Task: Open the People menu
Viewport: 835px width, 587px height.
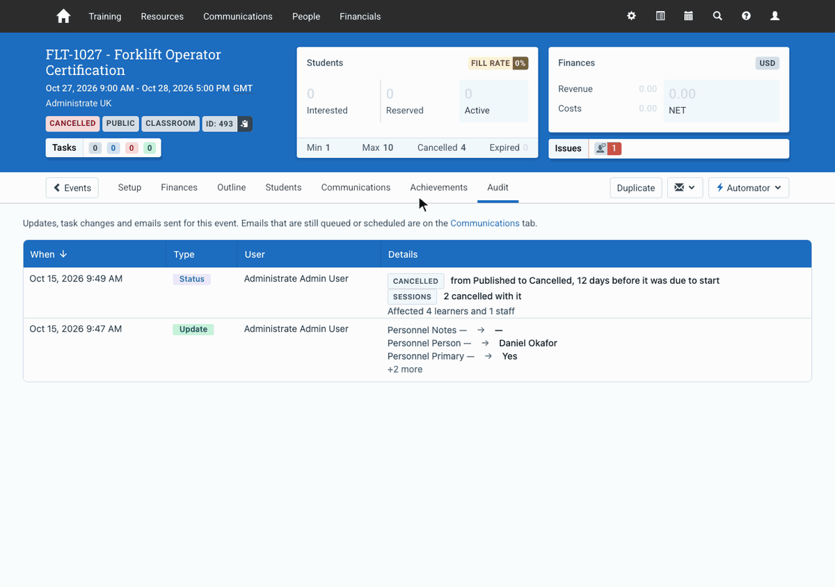Action: [x=306, y=16]
